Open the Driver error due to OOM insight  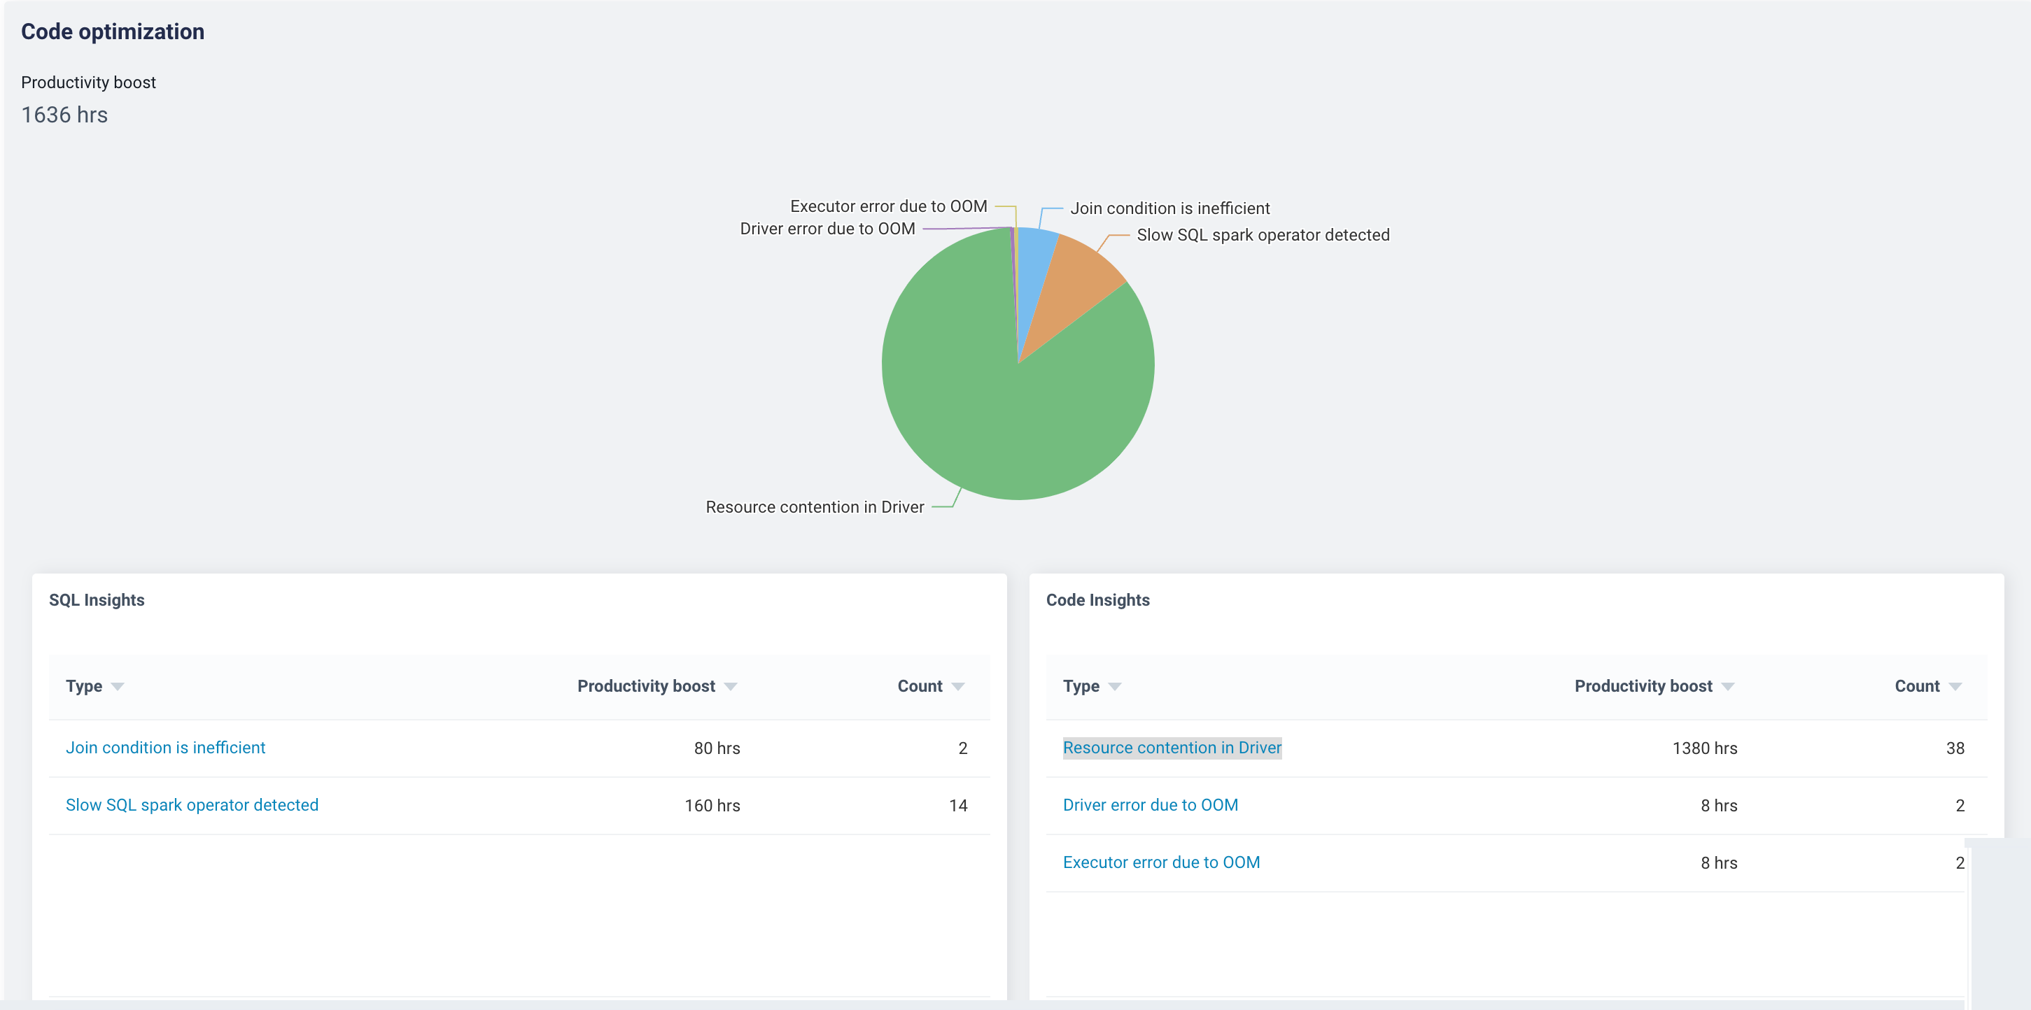(x=1151, y=805)
